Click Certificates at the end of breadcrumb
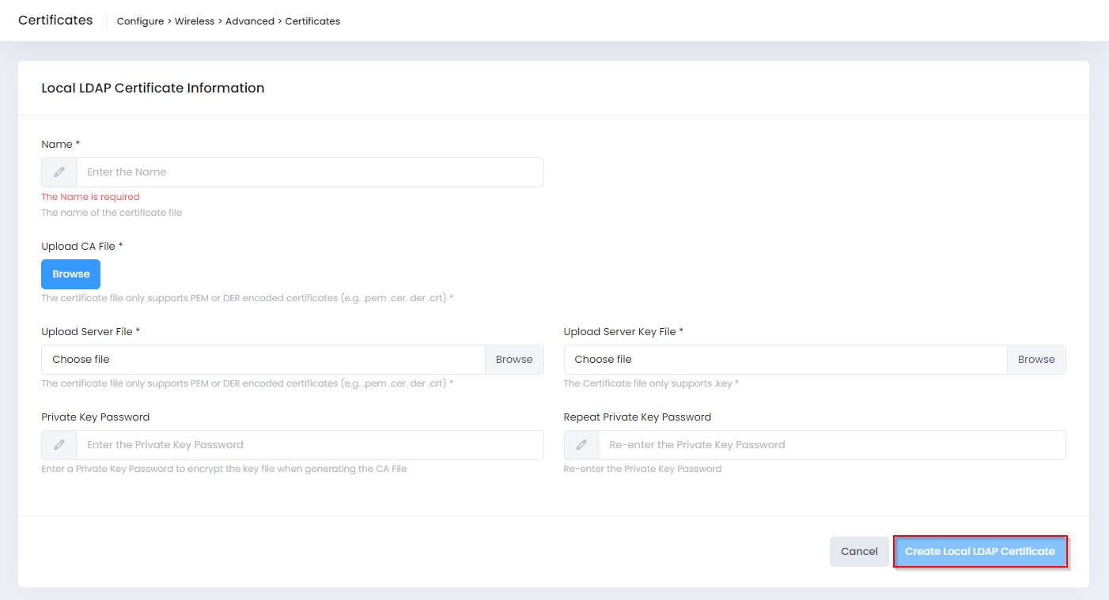The width and height of the screenshot is (1109, 600). point(312,21)
